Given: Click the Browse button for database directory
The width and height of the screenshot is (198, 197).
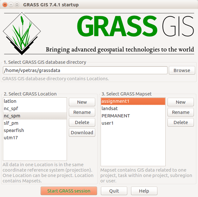Looking at the screenshot, I should point(182,70).
